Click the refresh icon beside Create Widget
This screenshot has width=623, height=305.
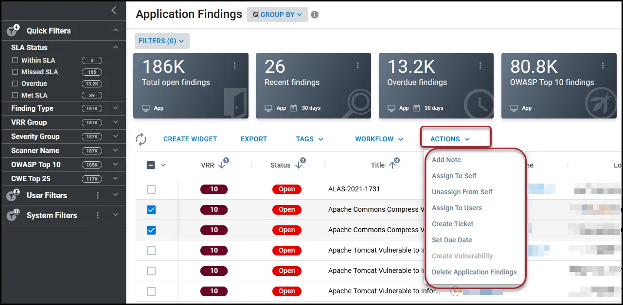tap(141, 139)
